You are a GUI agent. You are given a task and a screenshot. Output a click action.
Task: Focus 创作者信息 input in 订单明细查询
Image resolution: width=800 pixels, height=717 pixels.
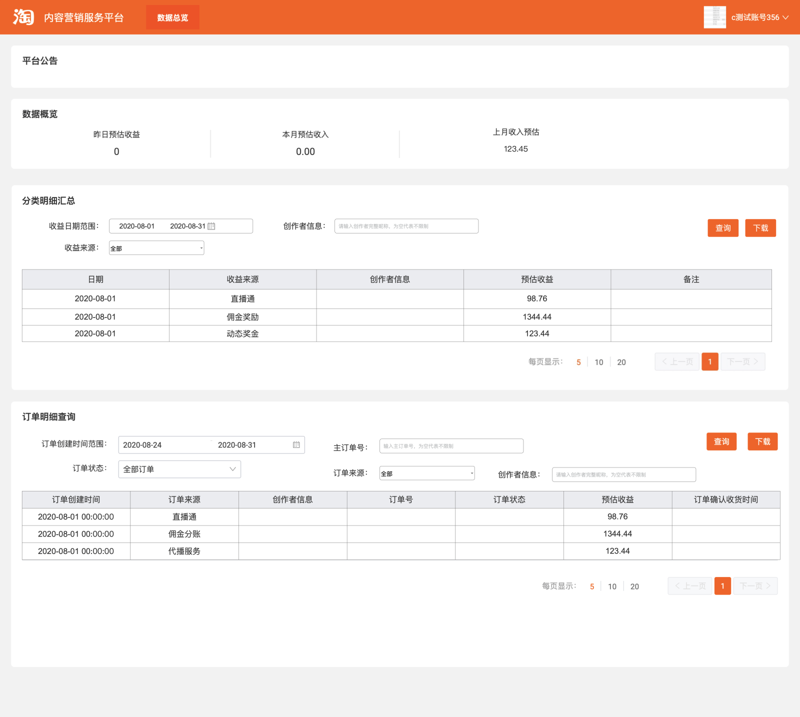[624, 474]
